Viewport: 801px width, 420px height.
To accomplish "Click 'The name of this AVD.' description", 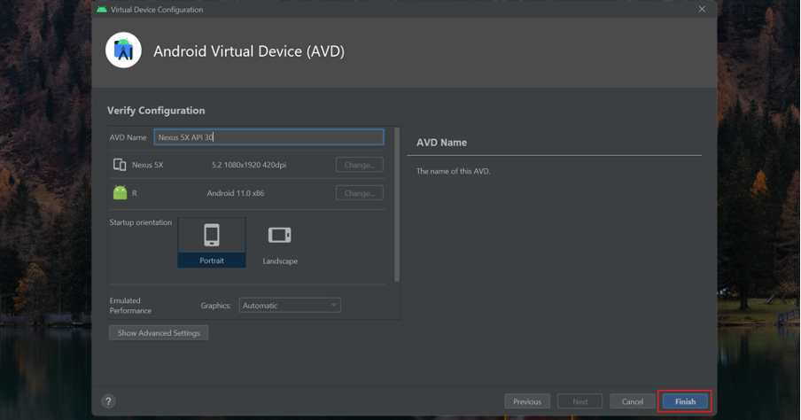I will [453, 171].
